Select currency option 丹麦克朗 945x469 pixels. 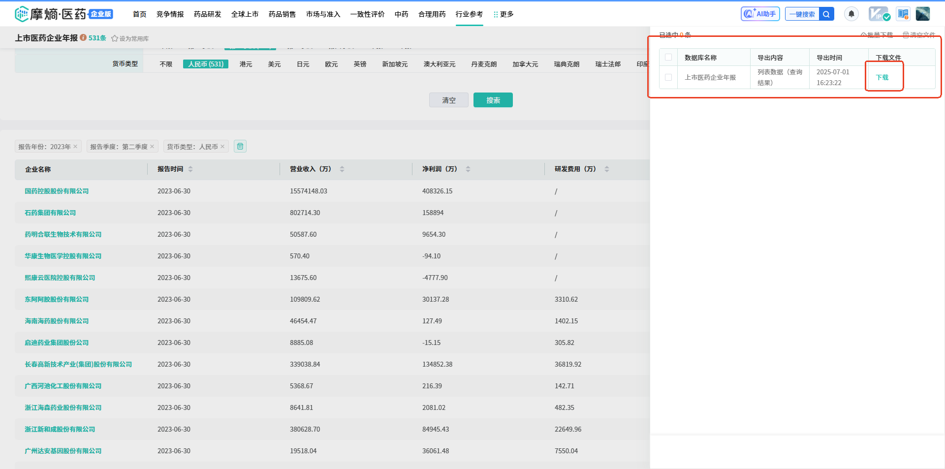tap(484, 64)
